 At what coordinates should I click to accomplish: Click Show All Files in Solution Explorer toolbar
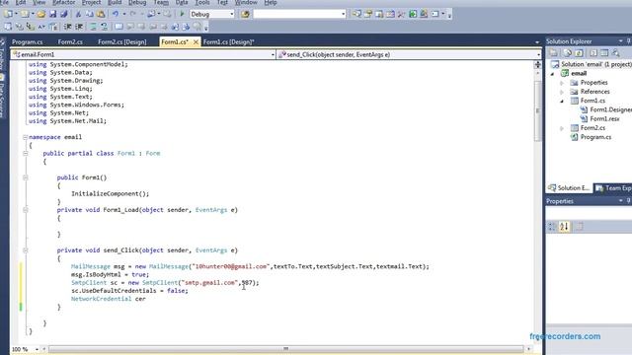[x=568, y=53]
